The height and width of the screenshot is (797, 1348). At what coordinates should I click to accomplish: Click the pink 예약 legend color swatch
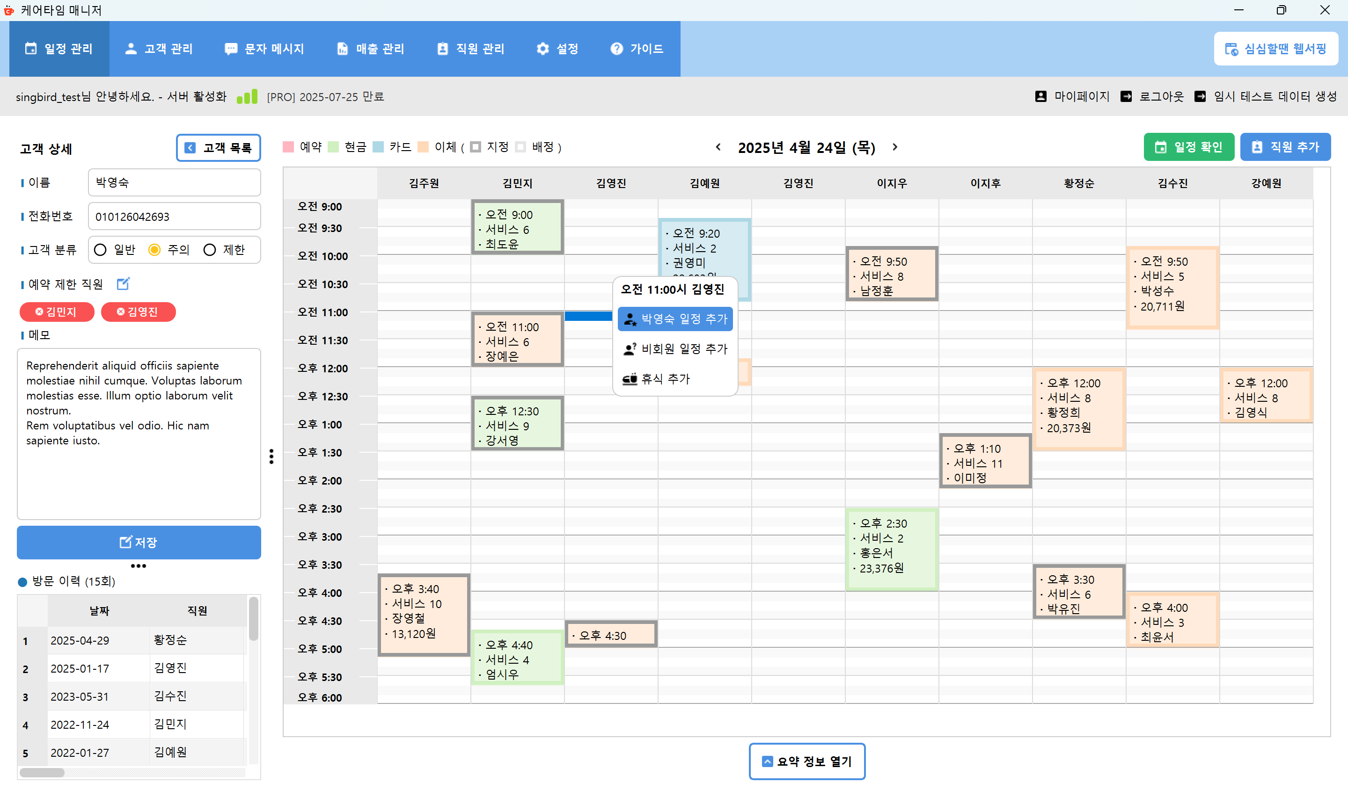(x=288, y=147)
